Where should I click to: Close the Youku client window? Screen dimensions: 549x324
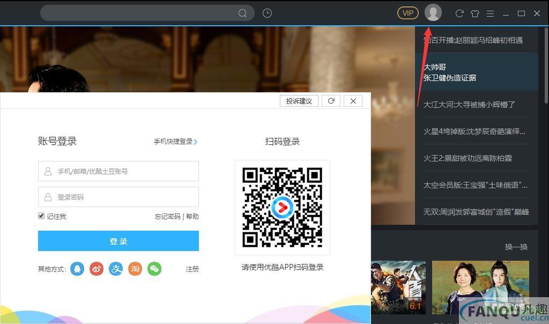[537, 13]
